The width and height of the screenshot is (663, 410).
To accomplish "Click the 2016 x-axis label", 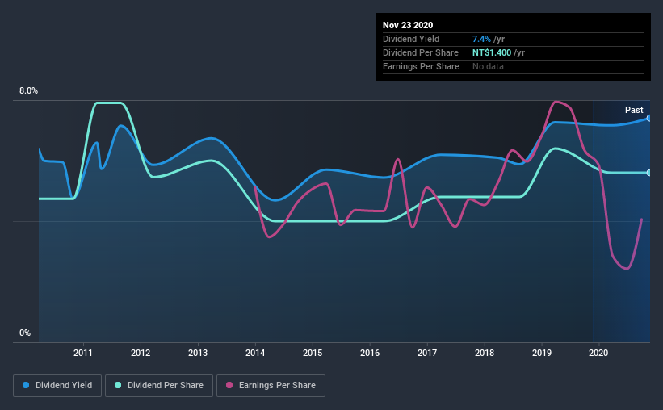I will (370, 353).
